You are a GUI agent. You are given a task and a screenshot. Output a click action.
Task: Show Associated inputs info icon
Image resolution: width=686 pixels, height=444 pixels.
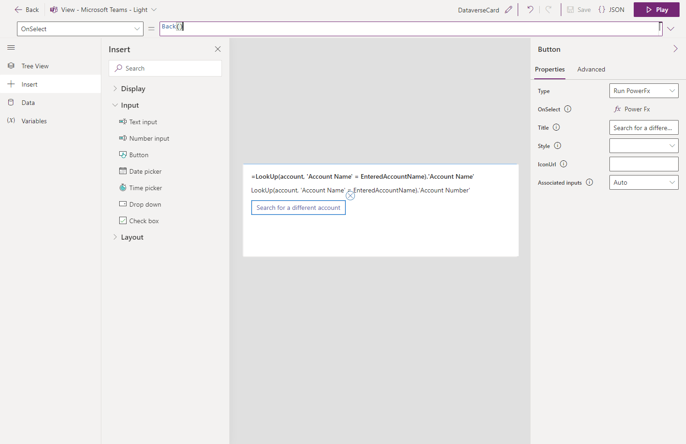[x=590, y=182]
